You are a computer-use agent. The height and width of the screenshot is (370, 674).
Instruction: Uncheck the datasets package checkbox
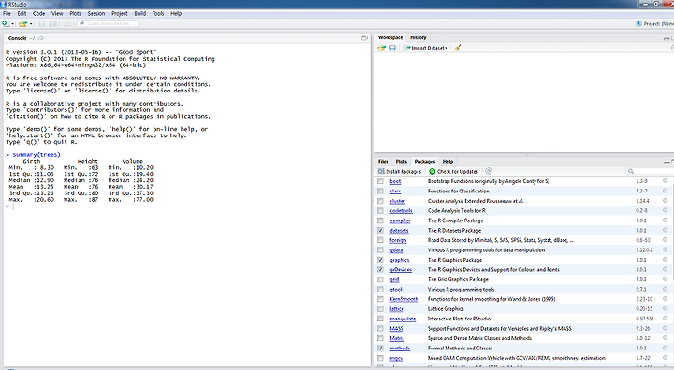point(380,231)
